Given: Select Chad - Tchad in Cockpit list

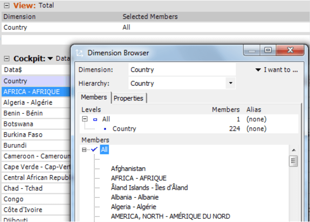Looking at the screenshot, I should 36,188.
